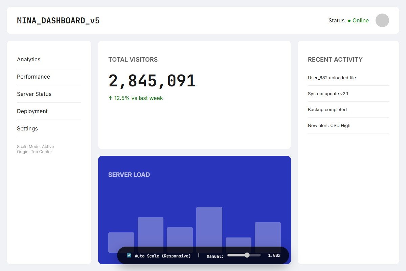This screenshot has height=271, width=406.
Task: Open Analytics in the sidebar
Action: click(x=29, y=59)
